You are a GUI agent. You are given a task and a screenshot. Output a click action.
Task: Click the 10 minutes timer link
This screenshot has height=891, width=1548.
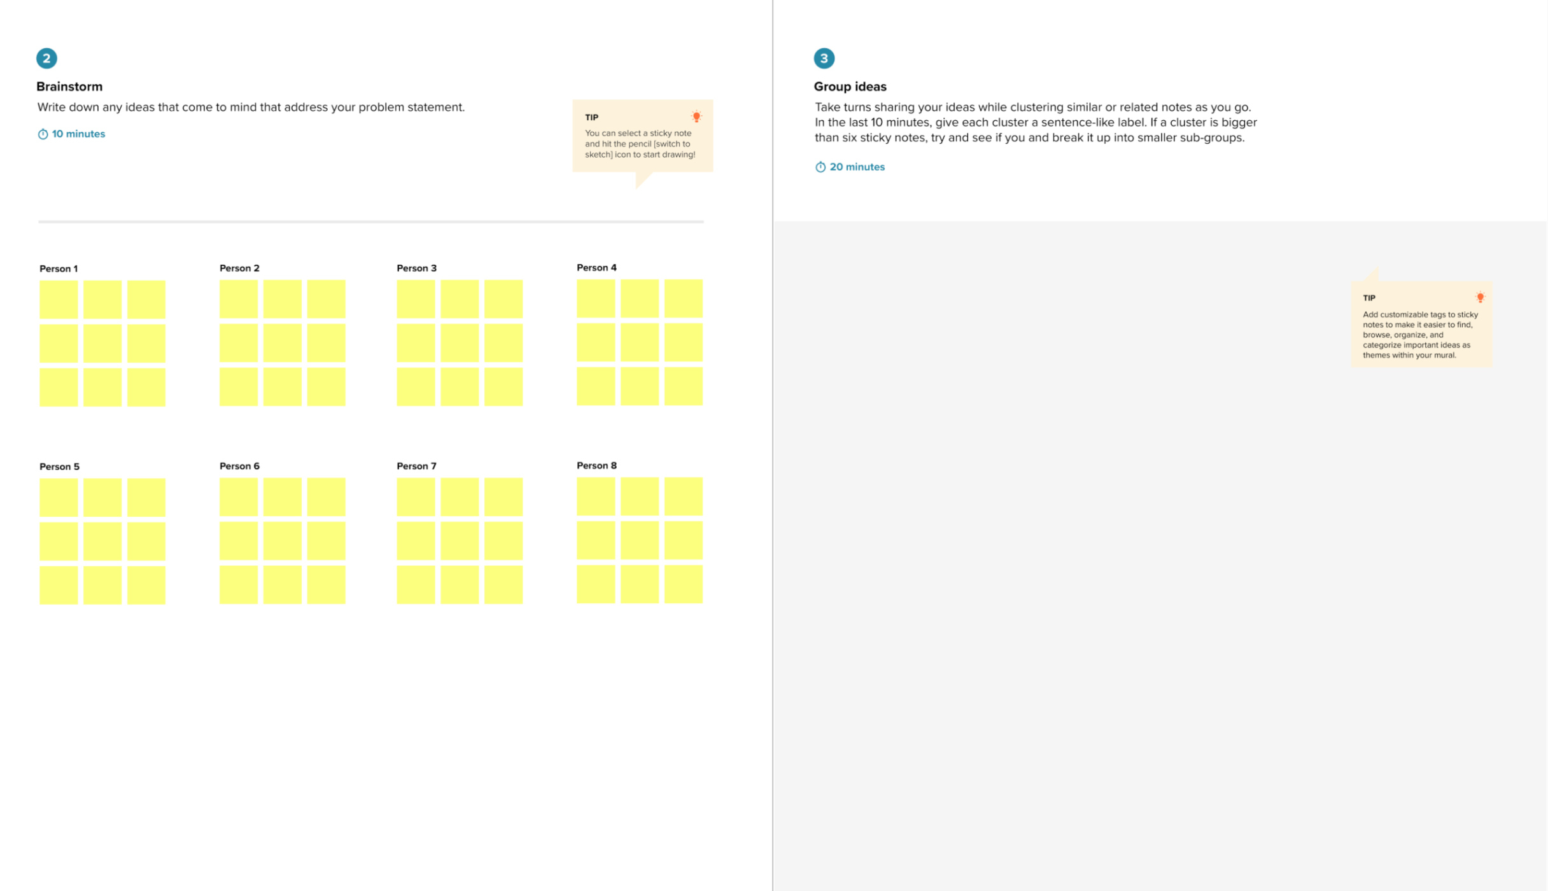click(x=70, y=133)
